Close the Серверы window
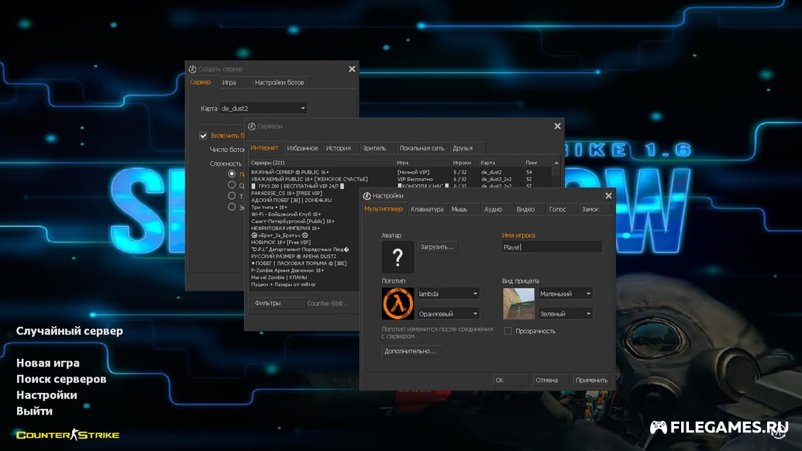Viewport: 802px width, 451px height. click(557, 126)
